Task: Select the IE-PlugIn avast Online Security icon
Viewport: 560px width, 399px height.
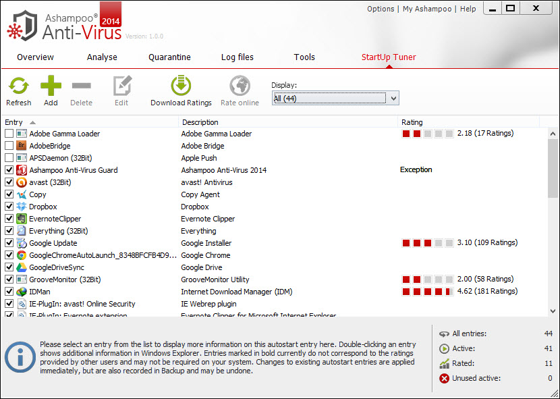Action: point(22,304)
